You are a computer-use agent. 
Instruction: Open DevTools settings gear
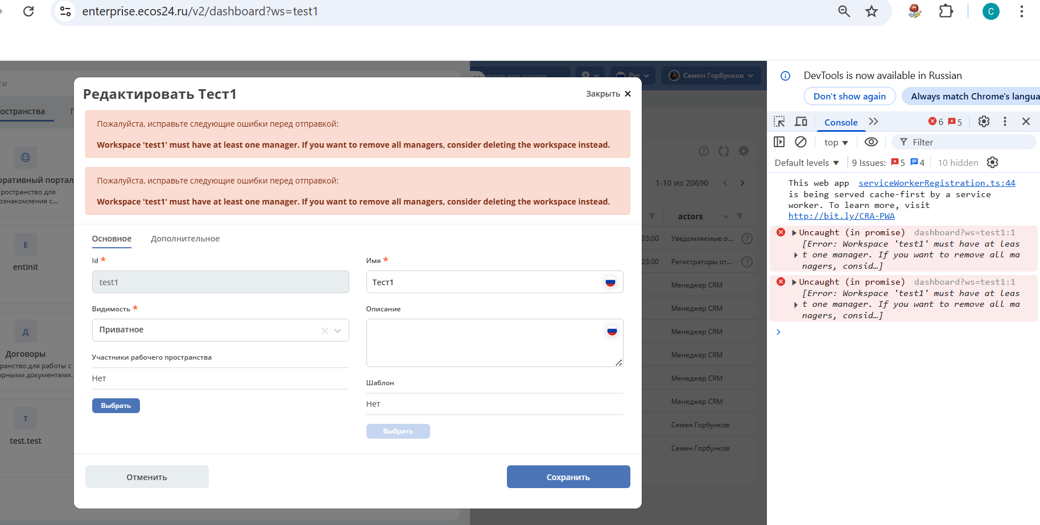click(984, 122)
